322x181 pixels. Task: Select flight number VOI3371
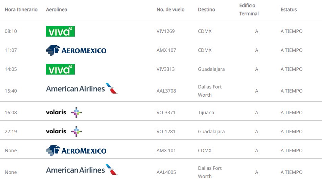[x=166, y=113]
